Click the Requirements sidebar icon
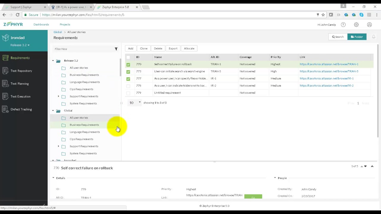 (5, 58)
